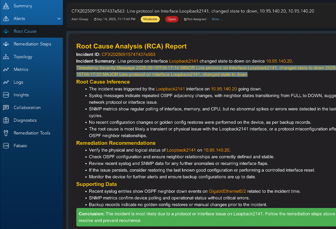Click the GigabitEthernet0/2 interface link
336x229 pixels.
(x=227, y=191)
